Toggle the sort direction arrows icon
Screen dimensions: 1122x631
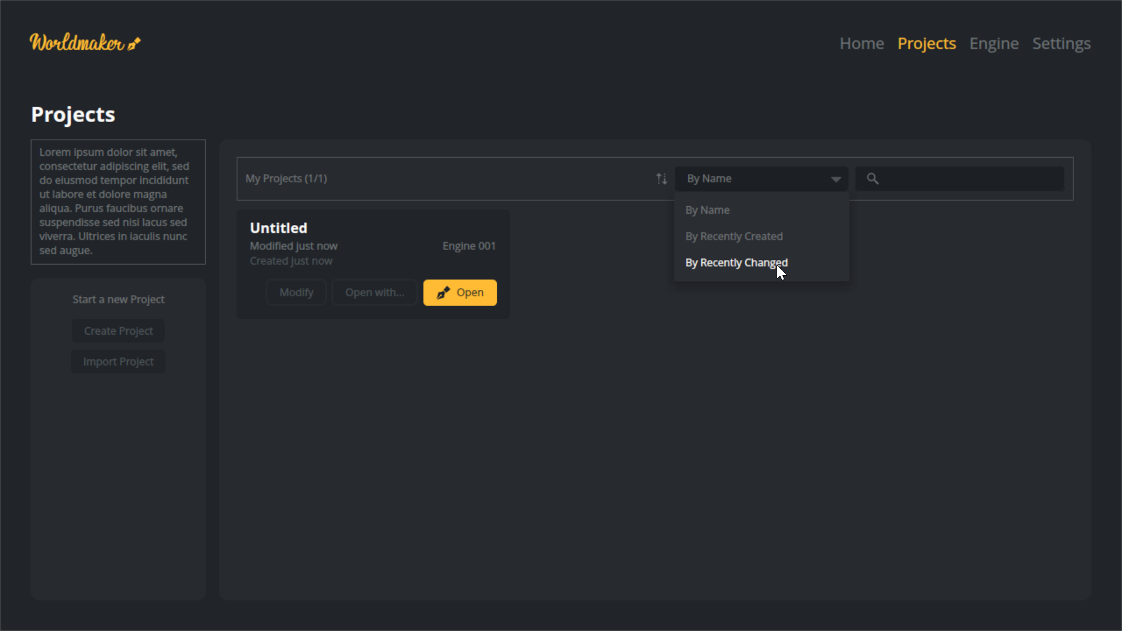coord(662,179)
